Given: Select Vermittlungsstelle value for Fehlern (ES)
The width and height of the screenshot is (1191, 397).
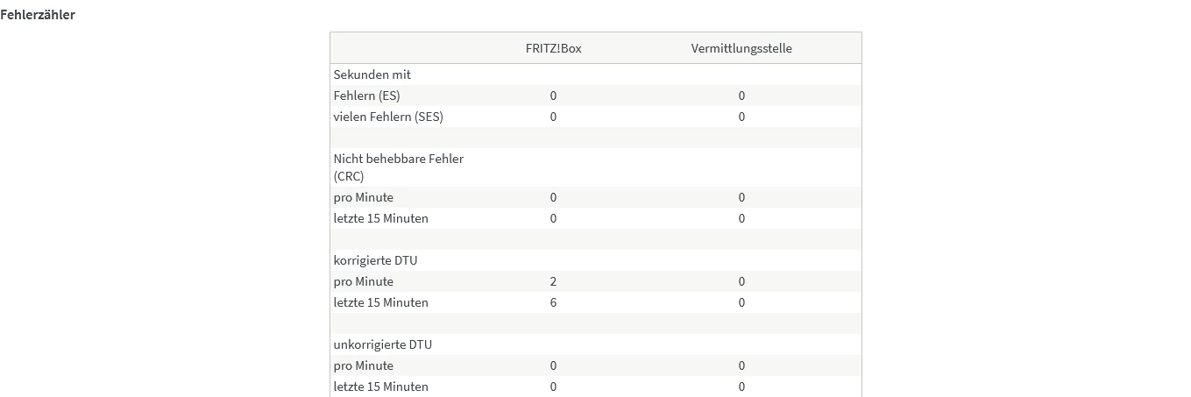Looking at the screenshot, I should pos(741,96).
